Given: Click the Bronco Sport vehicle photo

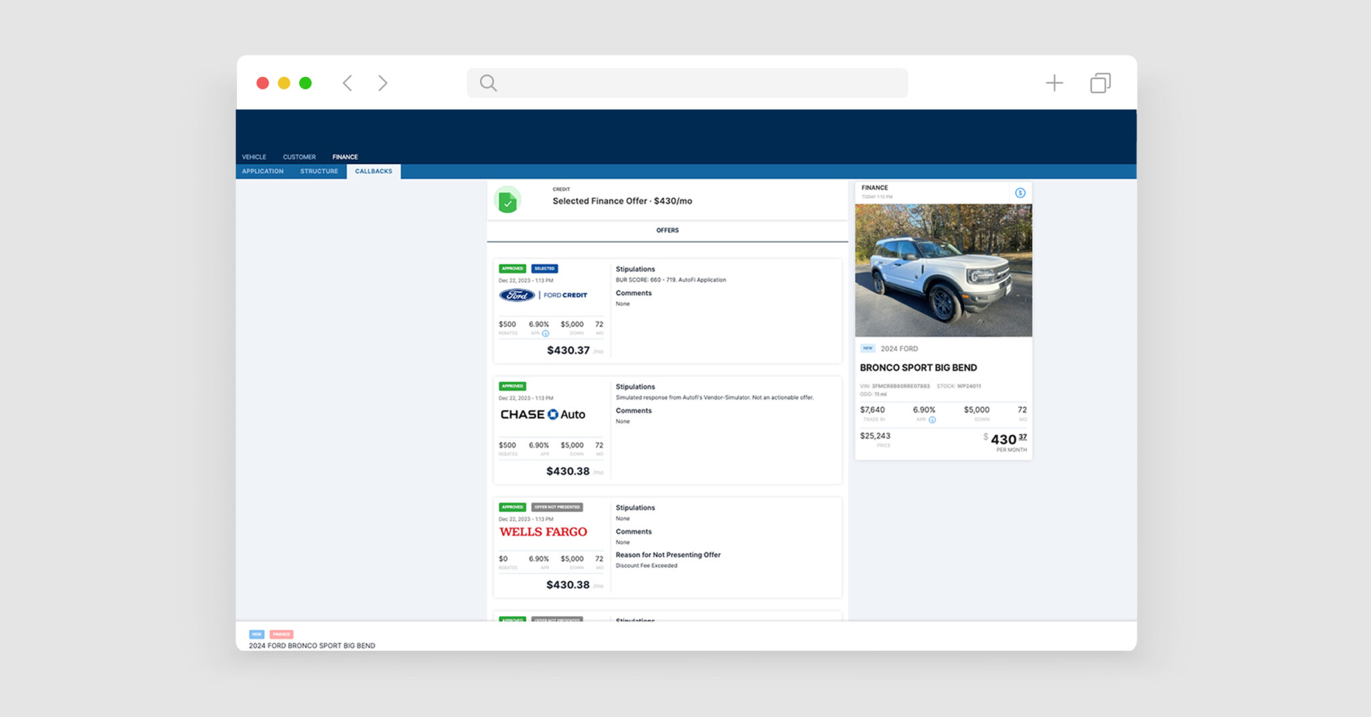Looking at the screenshot, I should pyautogui.click(x=943, y=270).
